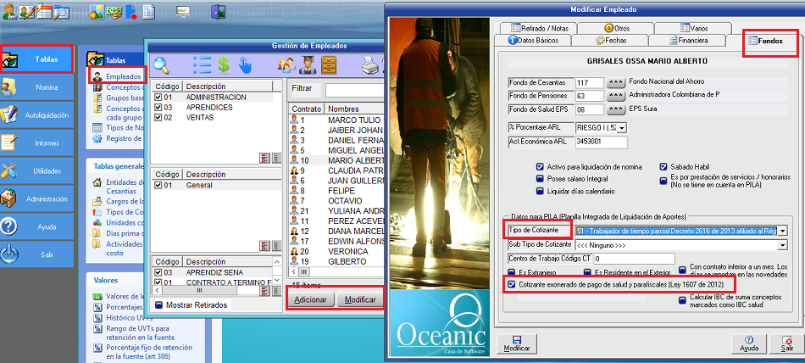Viewport: 805px width, 363px height.
Task: Click the printer icon in Gestión de Empleados
Action: pos(370,64)
